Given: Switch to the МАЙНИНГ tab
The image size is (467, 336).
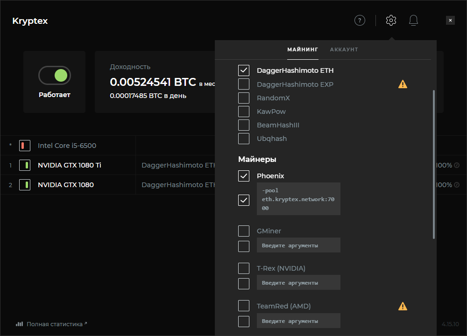Looking at the screenshot, I should (303, 49).
